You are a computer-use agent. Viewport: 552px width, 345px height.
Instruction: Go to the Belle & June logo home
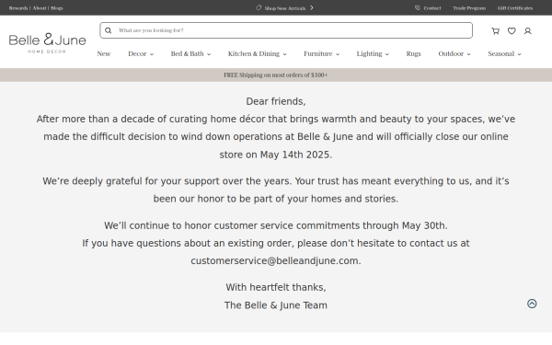(x=47, y=42)
